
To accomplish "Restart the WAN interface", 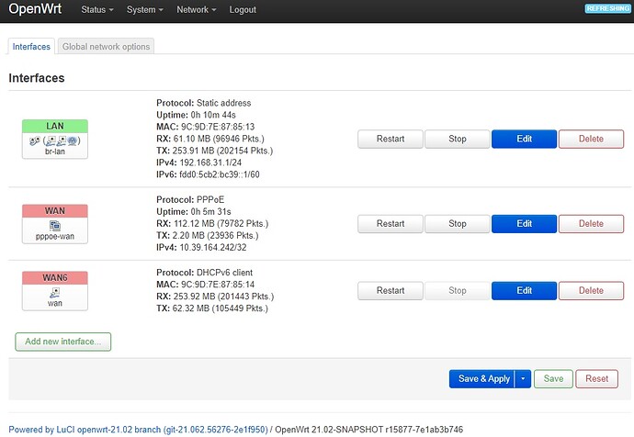I will [391, 224].
